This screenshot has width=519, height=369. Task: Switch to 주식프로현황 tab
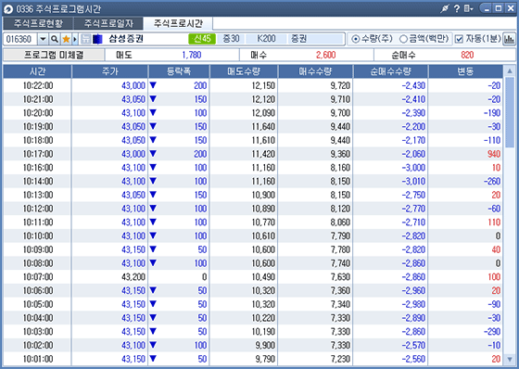click(x=38, y=23)
